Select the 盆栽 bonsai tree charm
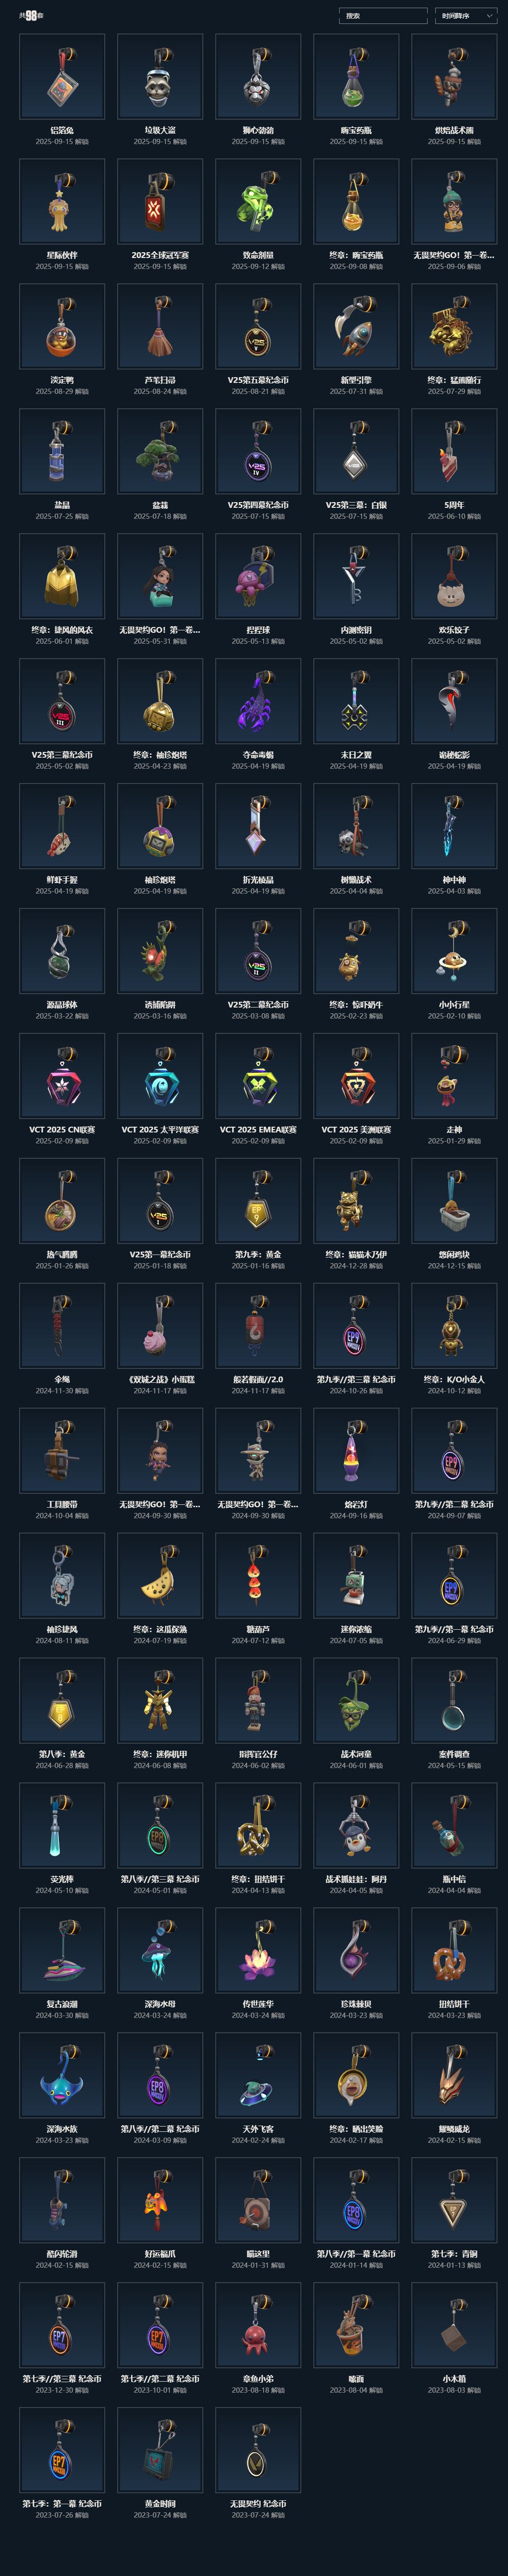 (x=160, y=452)
